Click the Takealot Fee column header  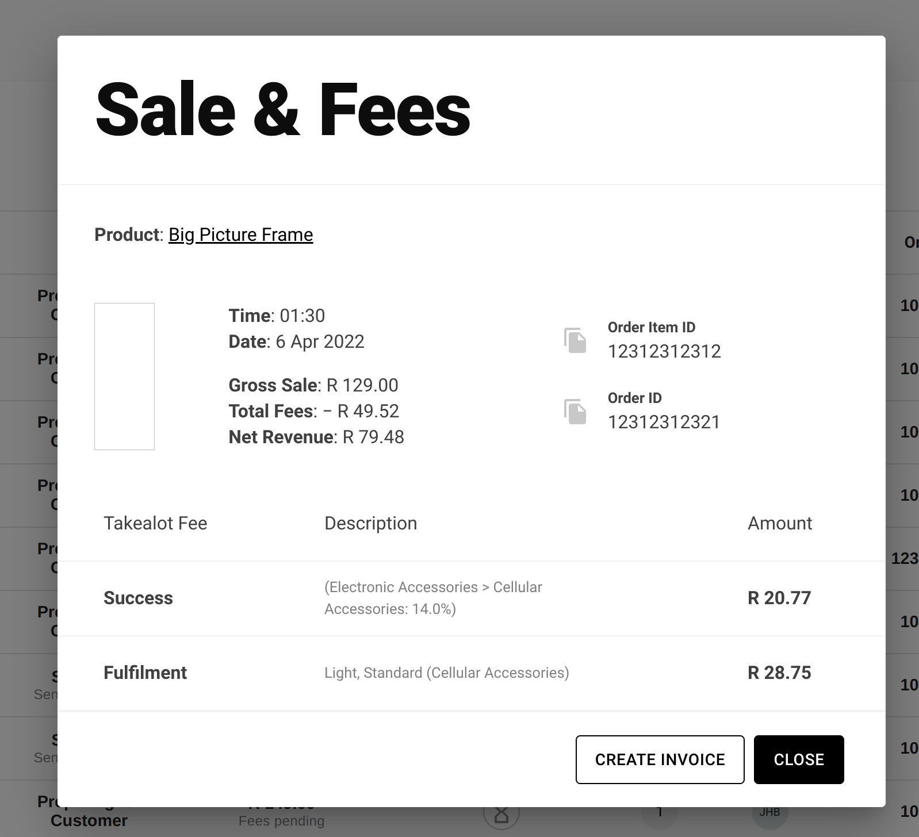pyautogui.click(x=155, y=523)
